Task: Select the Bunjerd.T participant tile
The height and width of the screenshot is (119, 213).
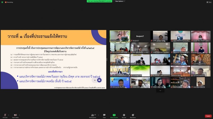Action: click(140, 36)
